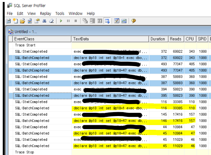
Task: Click highlighted TextData cell with duration 116
Action: coord(110,108)
